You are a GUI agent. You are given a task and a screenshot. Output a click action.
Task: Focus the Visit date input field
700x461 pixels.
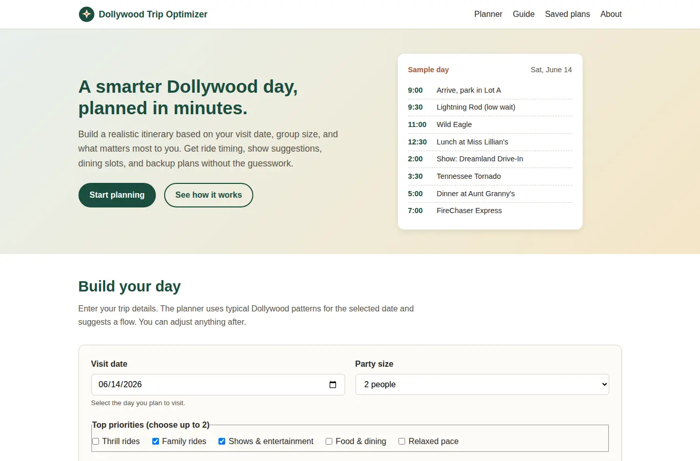218,385
